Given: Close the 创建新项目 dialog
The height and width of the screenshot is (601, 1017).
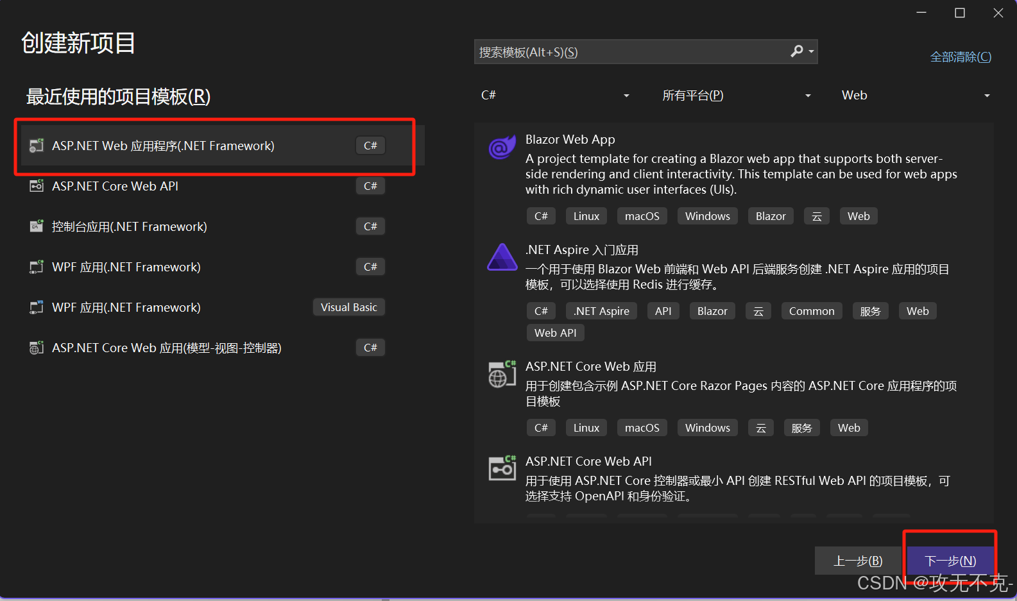Looking at the screenshot, I should [x=998, y=13].
